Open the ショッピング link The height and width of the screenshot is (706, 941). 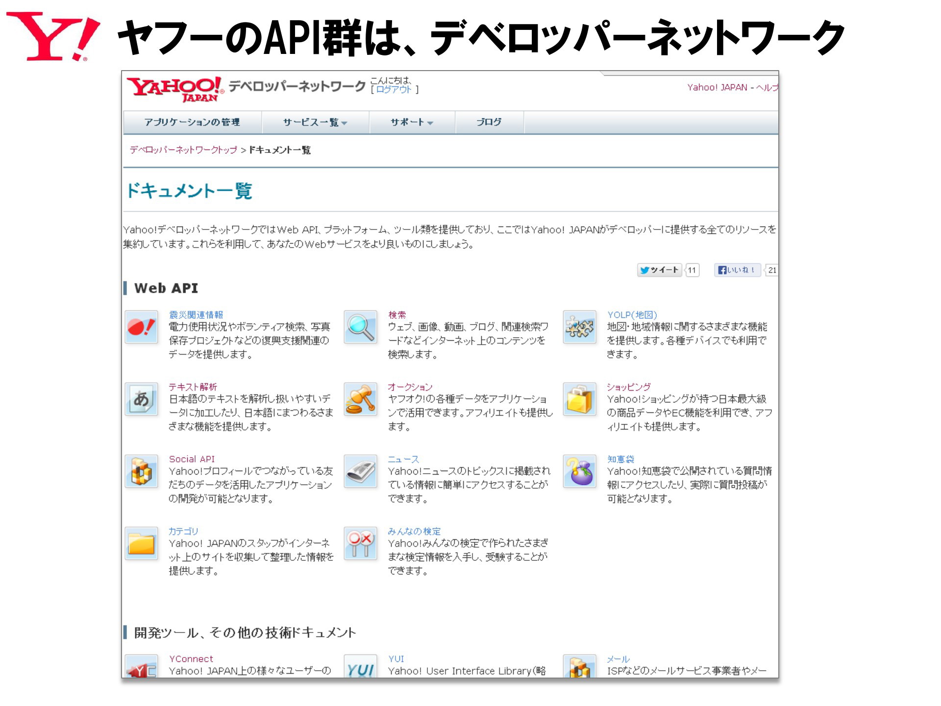tap(629, 387)
